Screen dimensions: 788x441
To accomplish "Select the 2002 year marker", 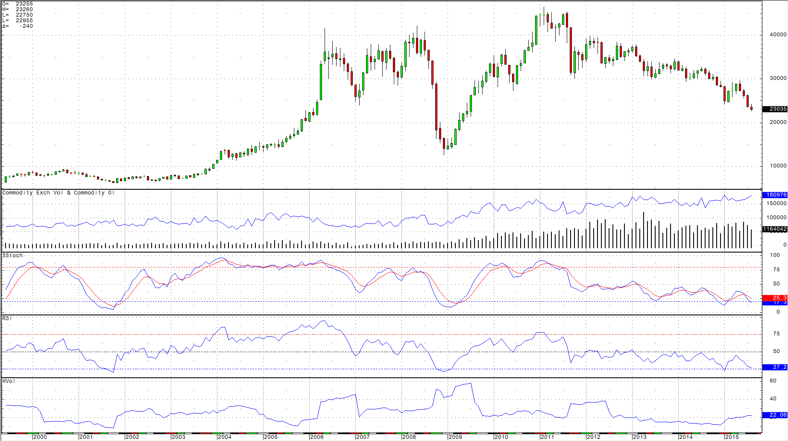I will coord(132,437).
